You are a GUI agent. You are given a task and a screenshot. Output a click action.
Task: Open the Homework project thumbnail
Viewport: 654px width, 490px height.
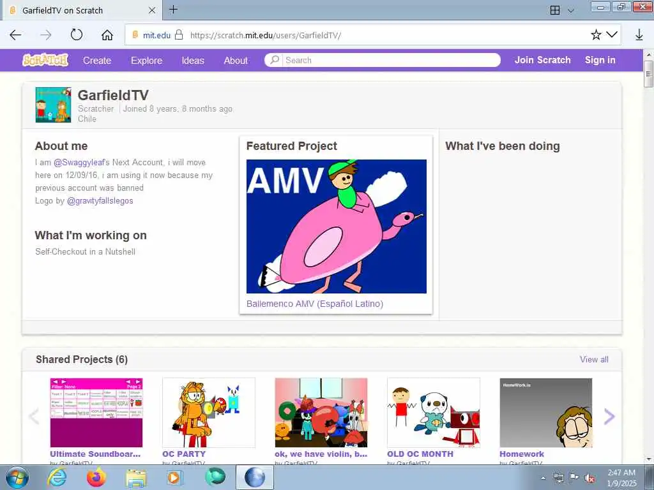click(546, 413)
